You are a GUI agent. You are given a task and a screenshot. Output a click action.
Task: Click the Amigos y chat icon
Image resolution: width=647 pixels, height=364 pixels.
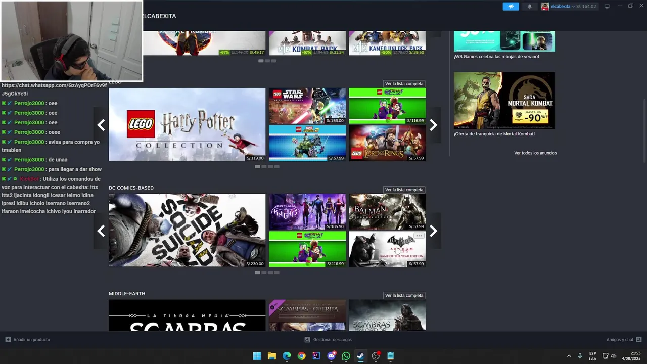pos(639,340)
